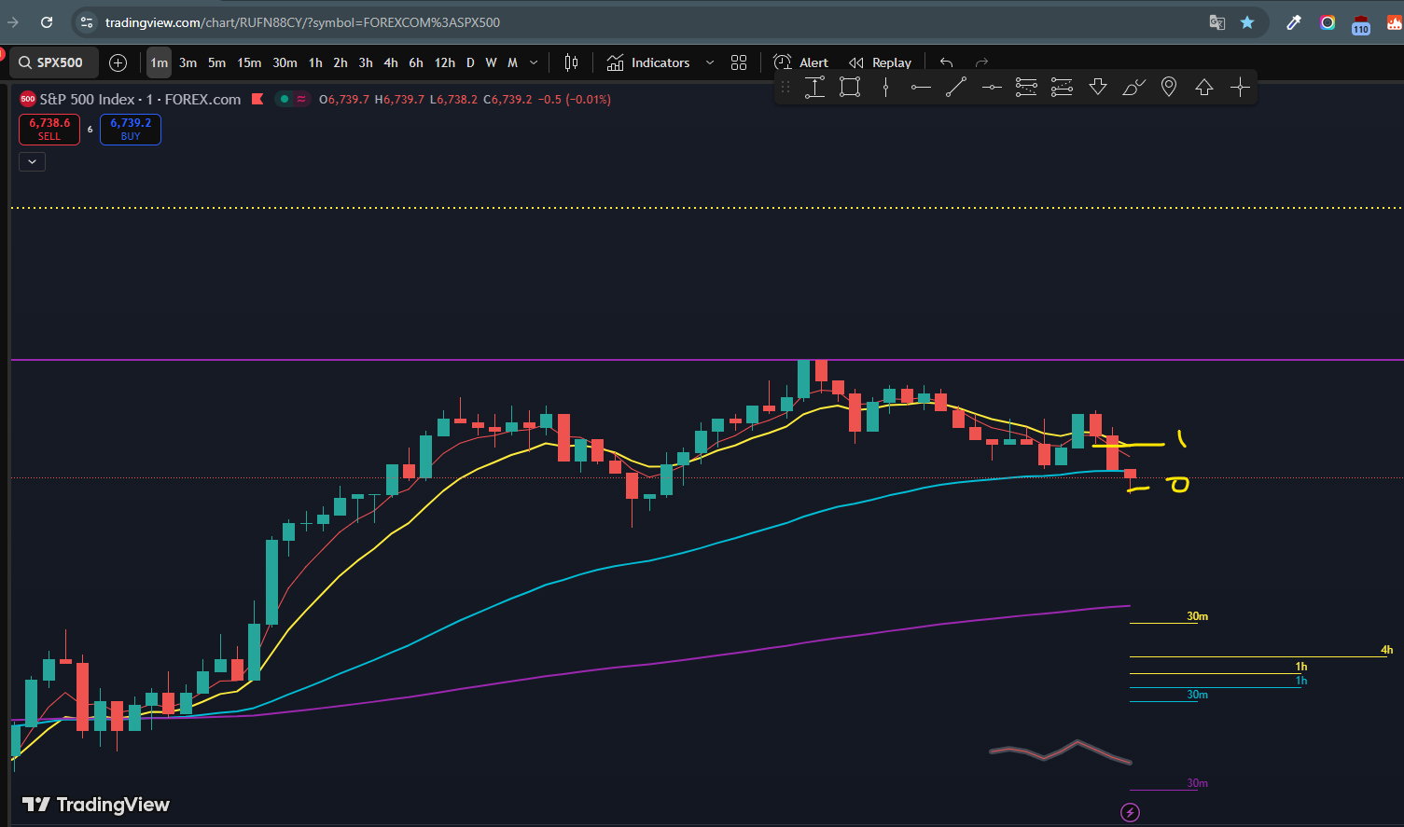Viewport: 1404px width, 827px height.
Task: Select the cross line tool
Action: point(1240,87)
